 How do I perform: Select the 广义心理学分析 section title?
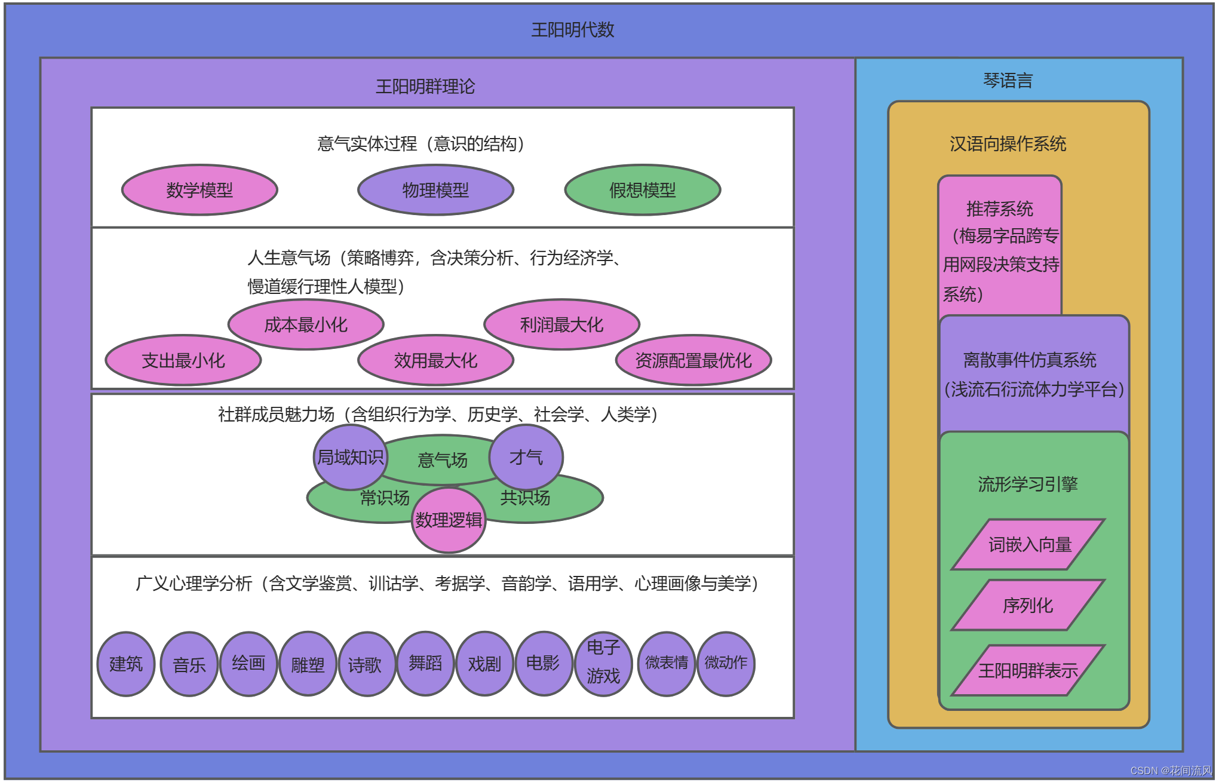click(447, 583)
